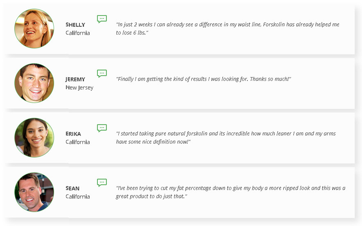Select the name SEAN
This screenshot has width=362, height=226.
(72, 188)
